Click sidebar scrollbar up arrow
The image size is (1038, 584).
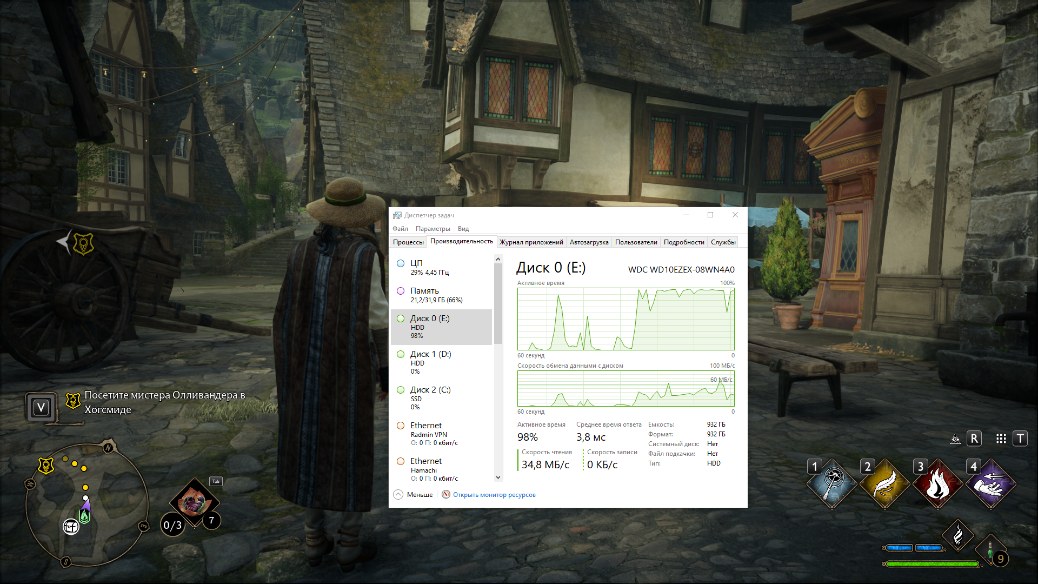click(498, 260)
